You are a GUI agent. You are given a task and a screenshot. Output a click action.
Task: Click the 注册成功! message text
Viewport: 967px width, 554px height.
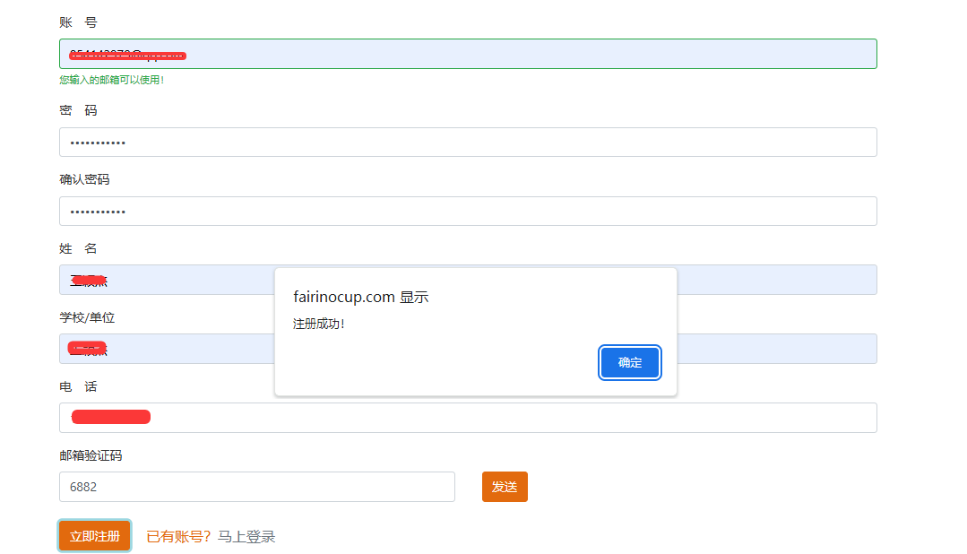click(x=319, y=323)
